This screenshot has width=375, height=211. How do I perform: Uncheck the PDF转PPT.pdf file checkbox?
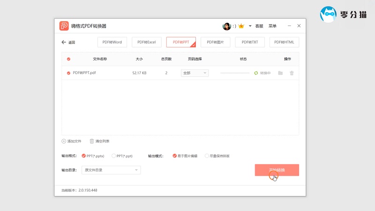click(68, 73)
